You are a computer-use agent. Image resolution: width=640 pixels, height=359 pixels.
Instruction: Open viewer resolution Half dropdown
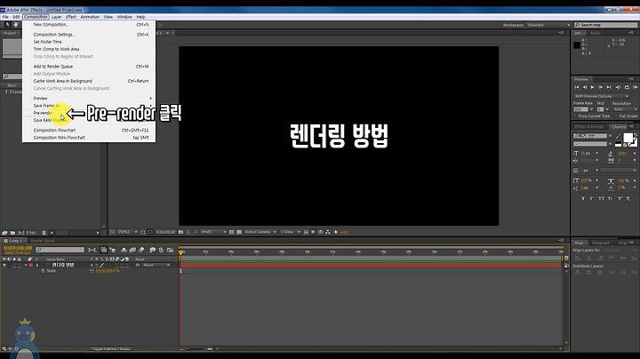click(213, 232)
